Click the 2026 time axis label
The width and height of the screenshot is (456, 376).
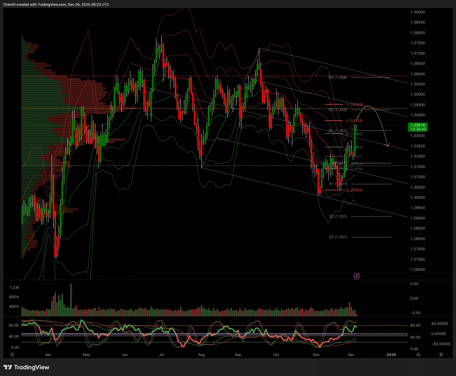[x=391, y=354]
